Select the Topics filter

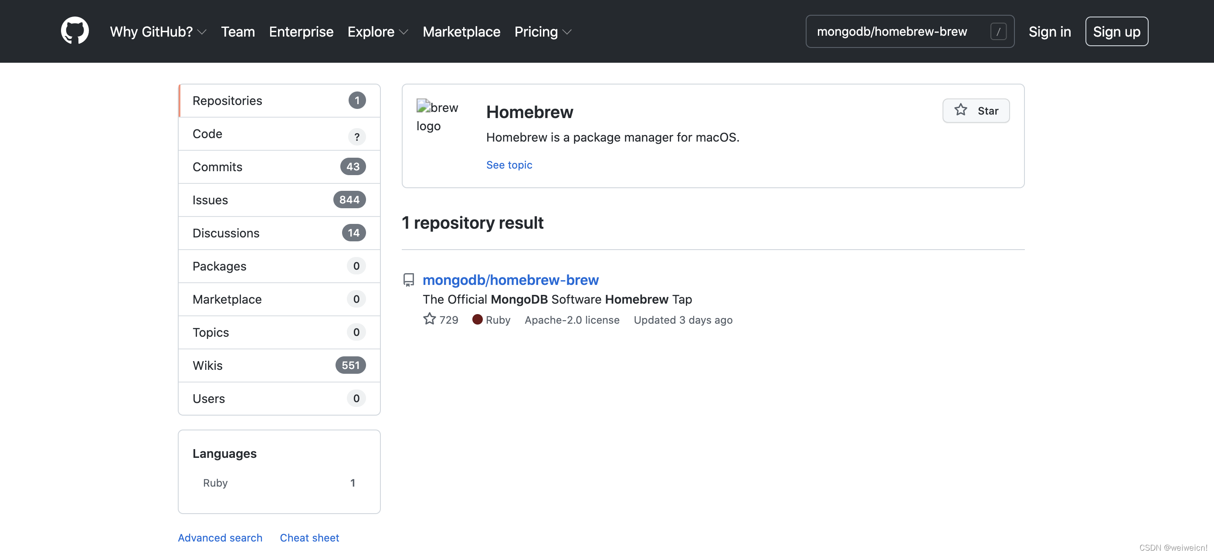click(x=279, y=332)
